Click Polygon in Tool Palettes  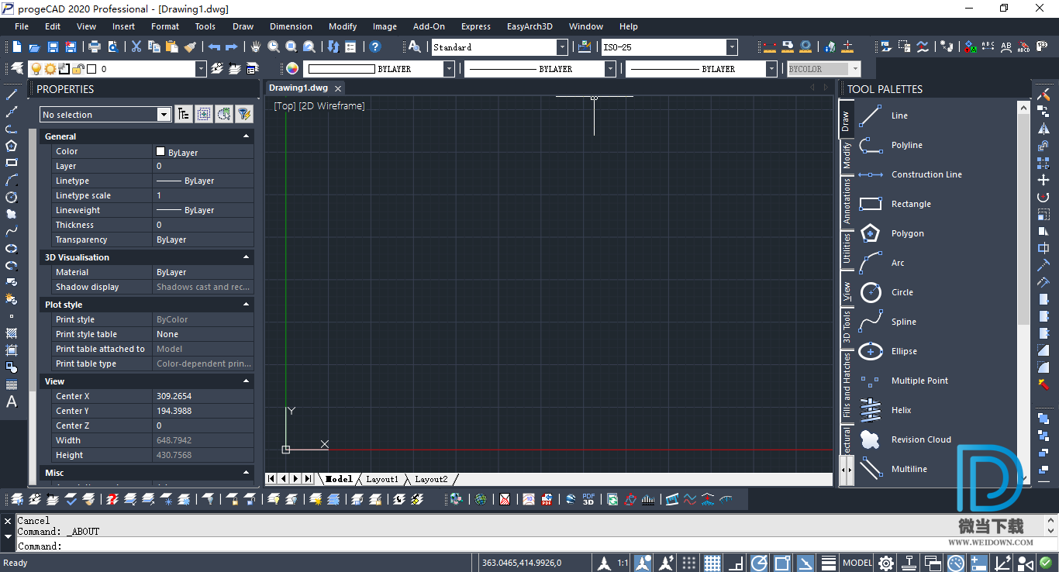tap(908, 233)
